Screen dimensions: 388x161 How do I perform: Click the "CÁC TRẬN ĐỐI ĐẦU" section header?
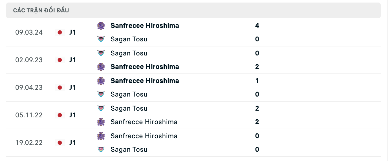pos(41,10)
